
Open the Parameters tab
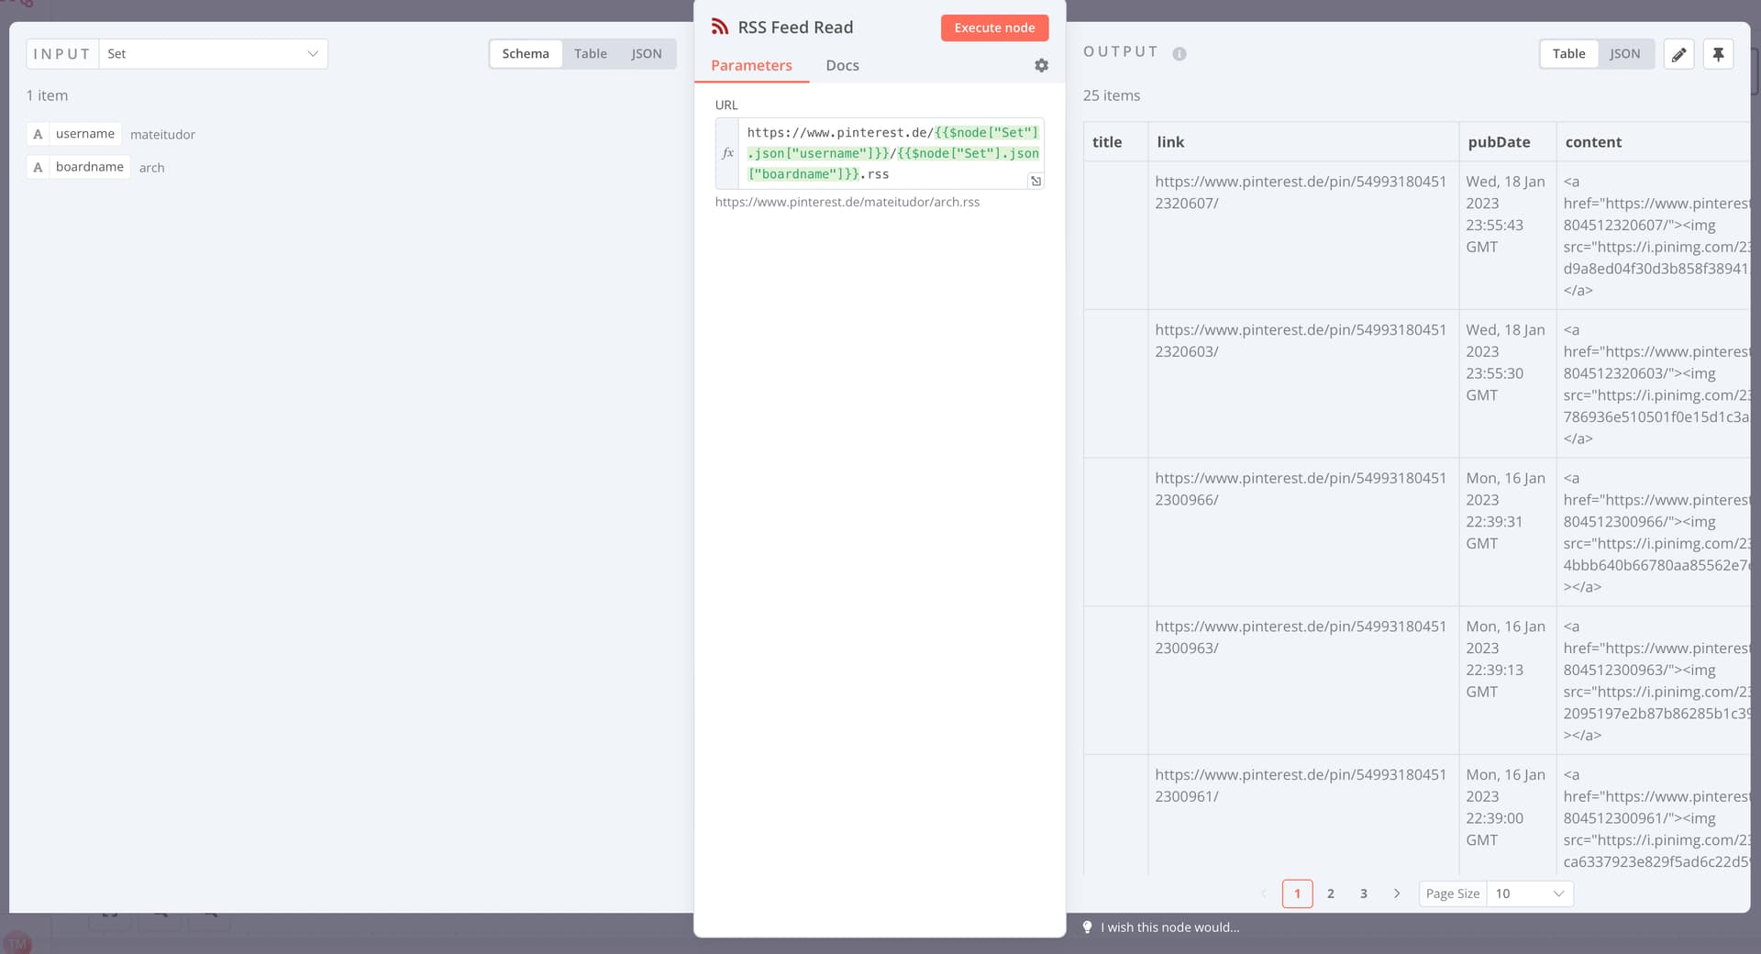[x=751, y=66]
